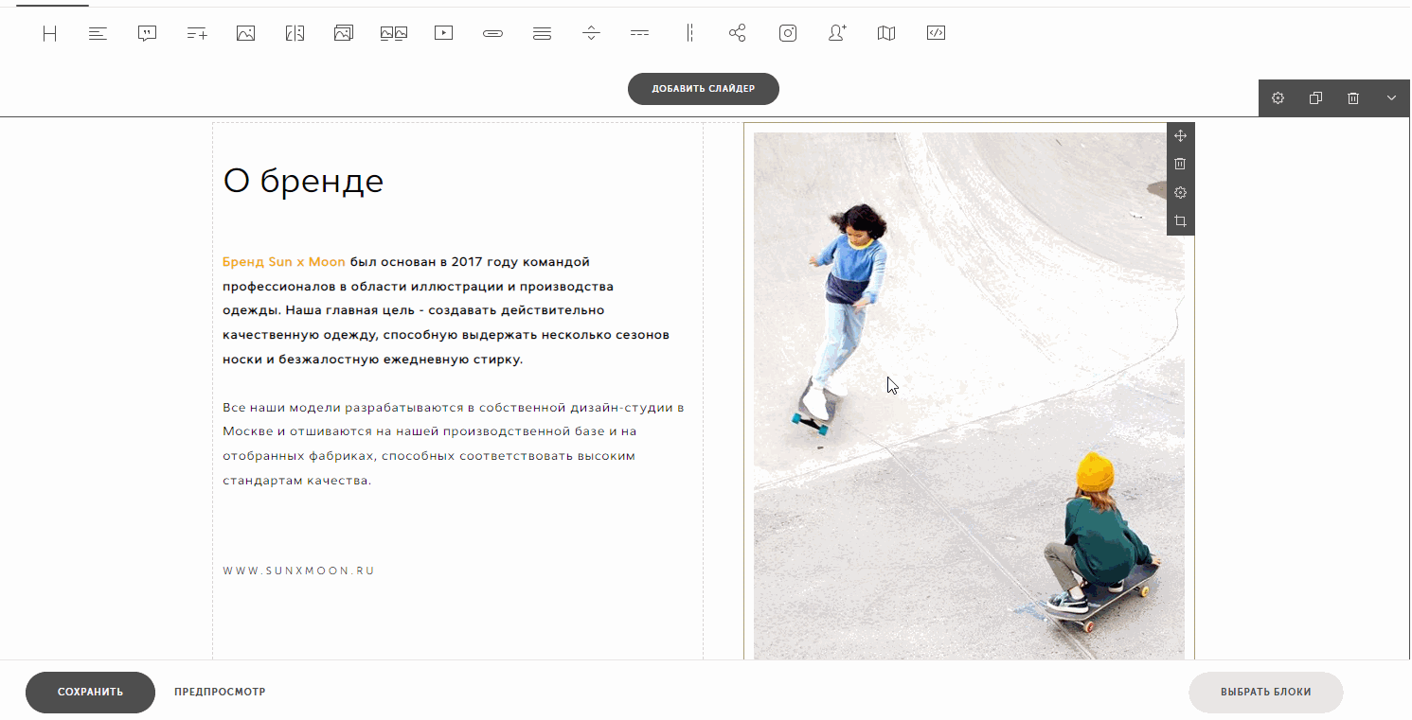
Task: Insert an HTML code embed block
Action: [x=936, y=33]
